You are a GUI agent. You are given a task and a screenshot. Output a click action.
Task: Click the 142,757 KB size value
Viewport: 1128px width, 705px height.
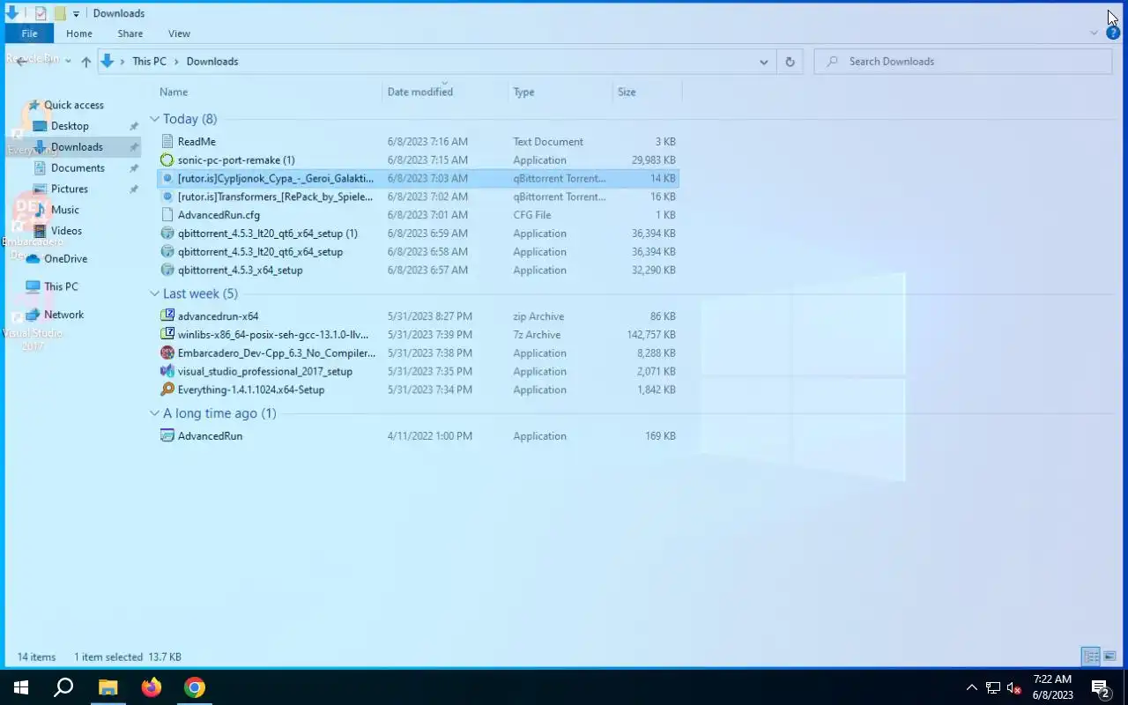click(649, 334)
